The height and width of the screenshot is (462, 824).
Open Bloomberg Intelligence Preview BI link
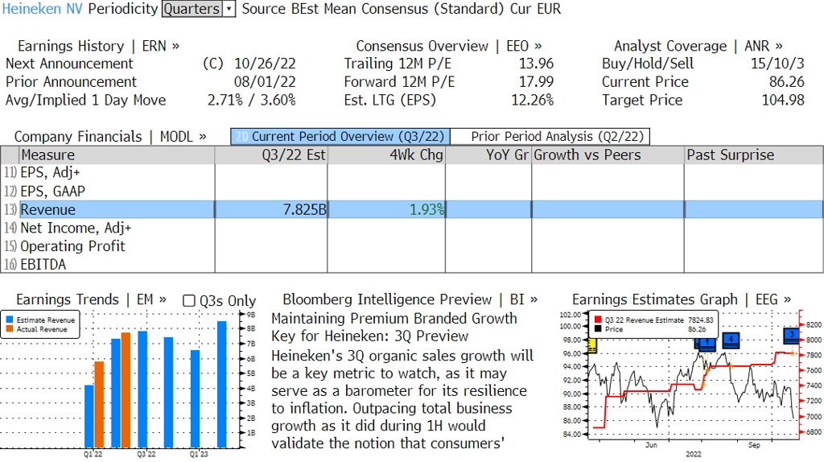coord(410,299)
